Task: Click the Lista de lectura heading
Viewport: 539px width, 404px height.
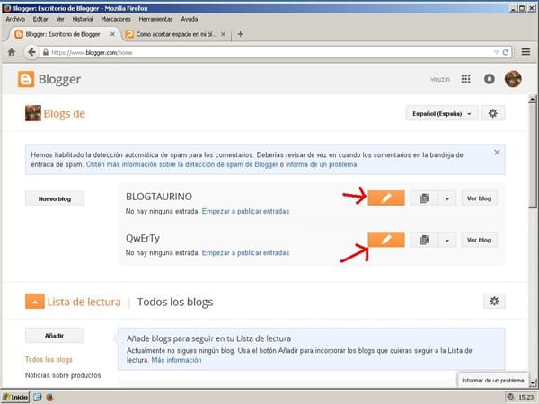Action: (x=84, y=302)
